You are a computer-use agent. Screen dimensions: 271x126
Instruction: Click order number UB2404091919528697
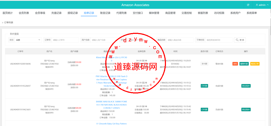20,86
